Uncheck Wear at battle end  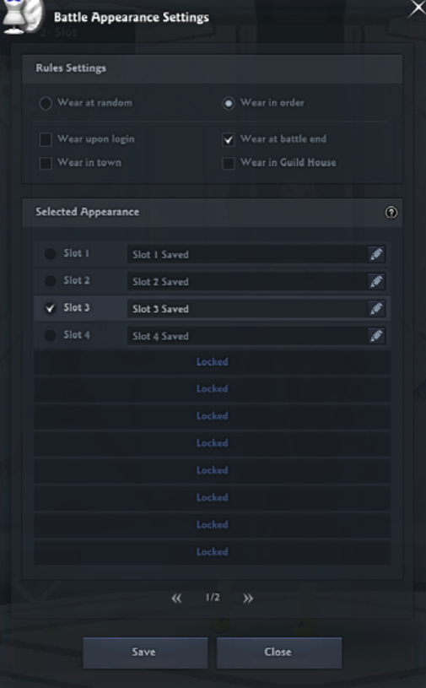pyautogui.click(x=229, y=139)
